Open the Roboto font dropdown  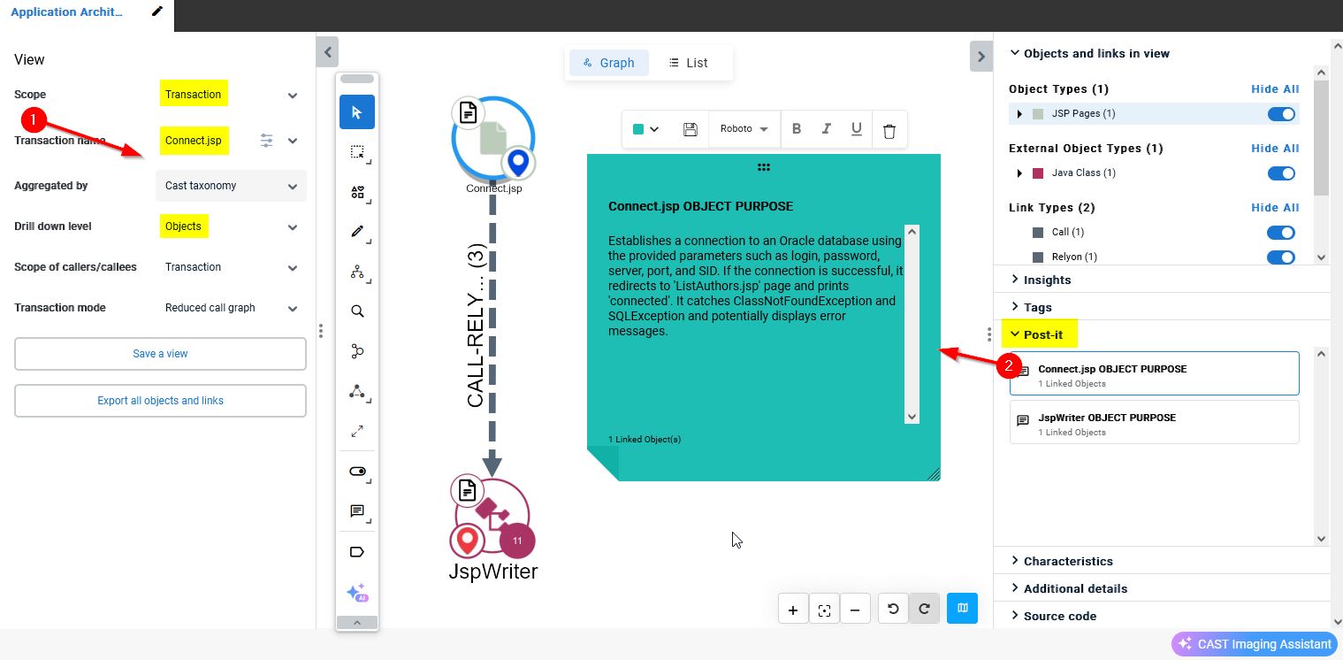point(744,129)
